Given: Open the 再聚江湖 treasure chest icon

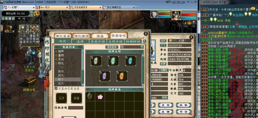Looking at the screenshot, I should pos(9,28).
